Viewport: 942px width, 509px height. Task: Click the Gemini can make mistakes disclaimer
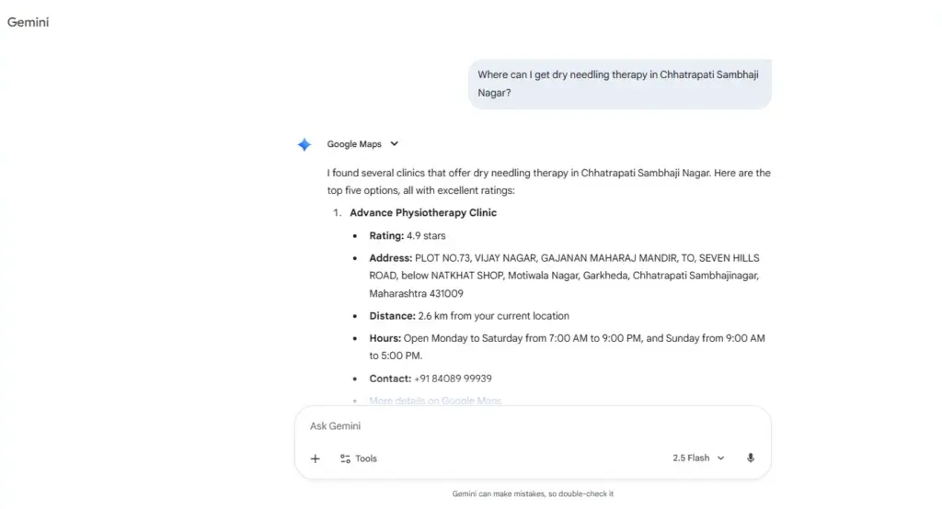533,494
